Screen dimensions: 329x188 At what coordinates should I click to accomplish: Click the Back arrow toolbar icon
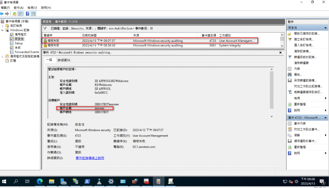(x=2, y=14)
